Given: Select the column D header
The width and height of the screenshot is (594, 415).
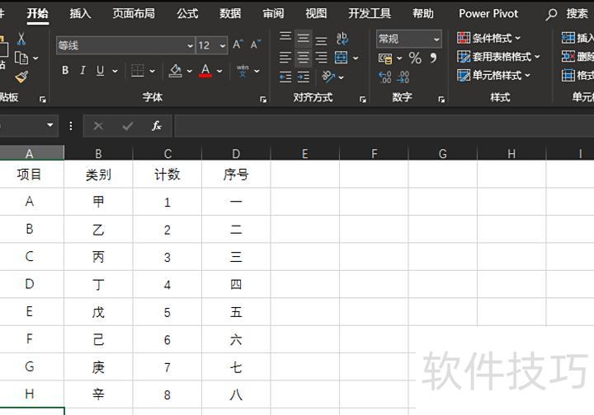Looking at the screenshot, I should (x=236, y=153).
